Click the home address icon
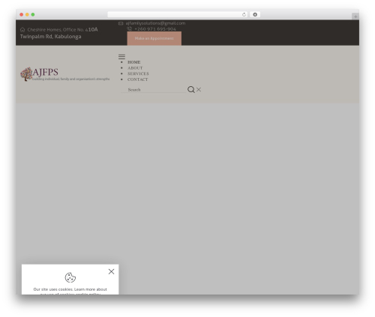 22,30
